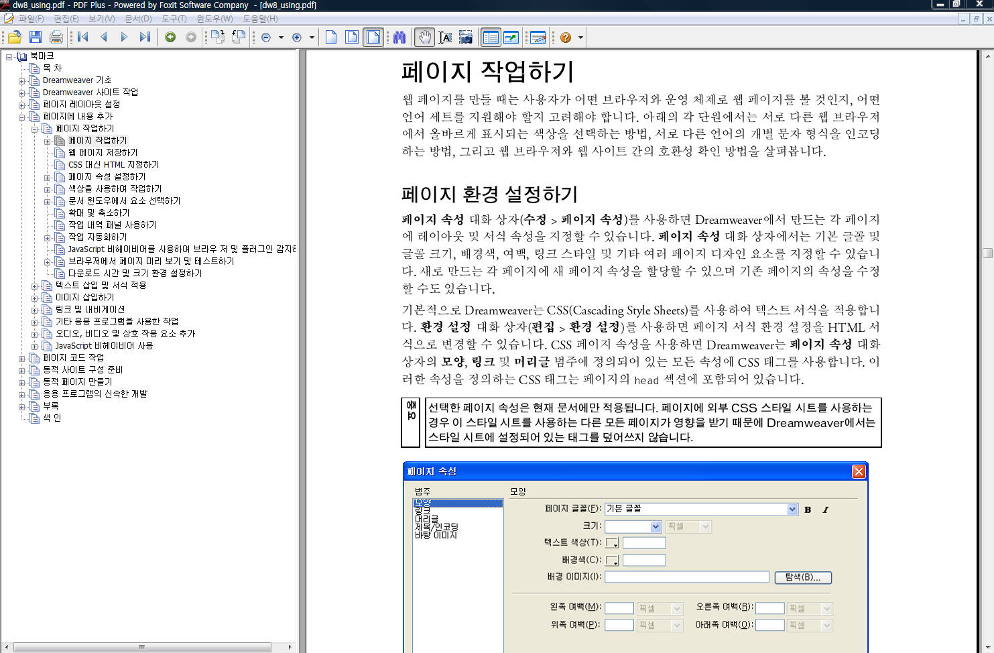Click the Print toolbar icon
This screenshot has height=653, width=994.
click(x=56, y=38)
